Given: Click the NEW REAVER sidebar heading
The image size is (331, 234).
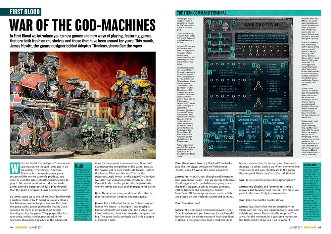Looking at the screenshot, I should (x=310, y=164).
